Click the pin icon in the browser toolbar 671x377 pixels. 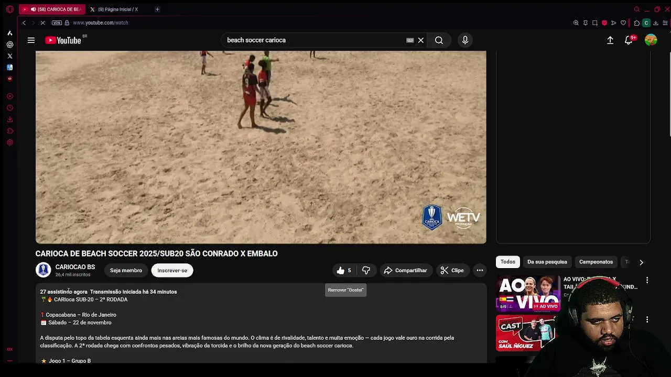(585, 23)
